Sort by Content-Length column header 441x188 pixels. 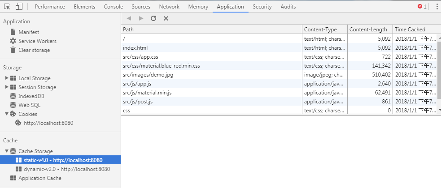click(368, 30)
